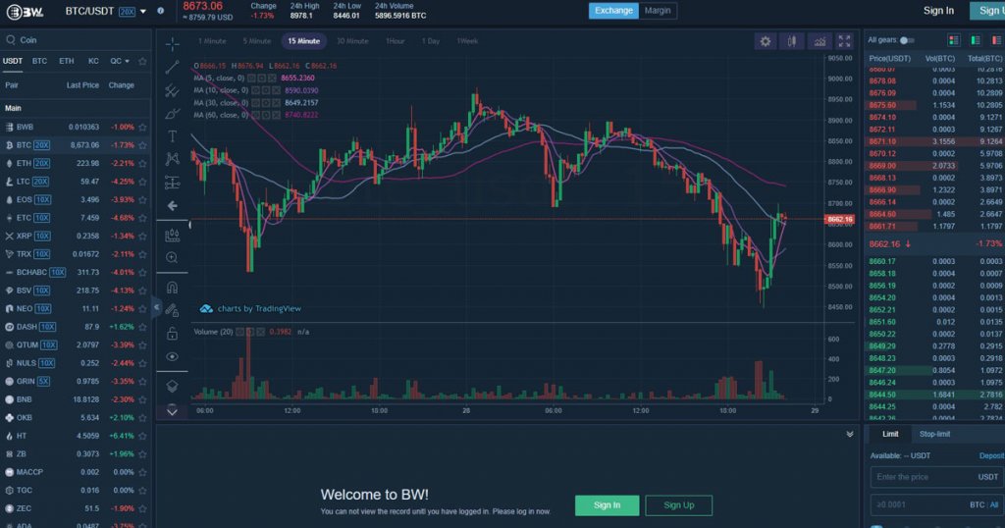Image resolution: width=1005 pixels, height=528 pixels.
Task: Select the 1Week timeframe
Action: click(x=467, y=41)
